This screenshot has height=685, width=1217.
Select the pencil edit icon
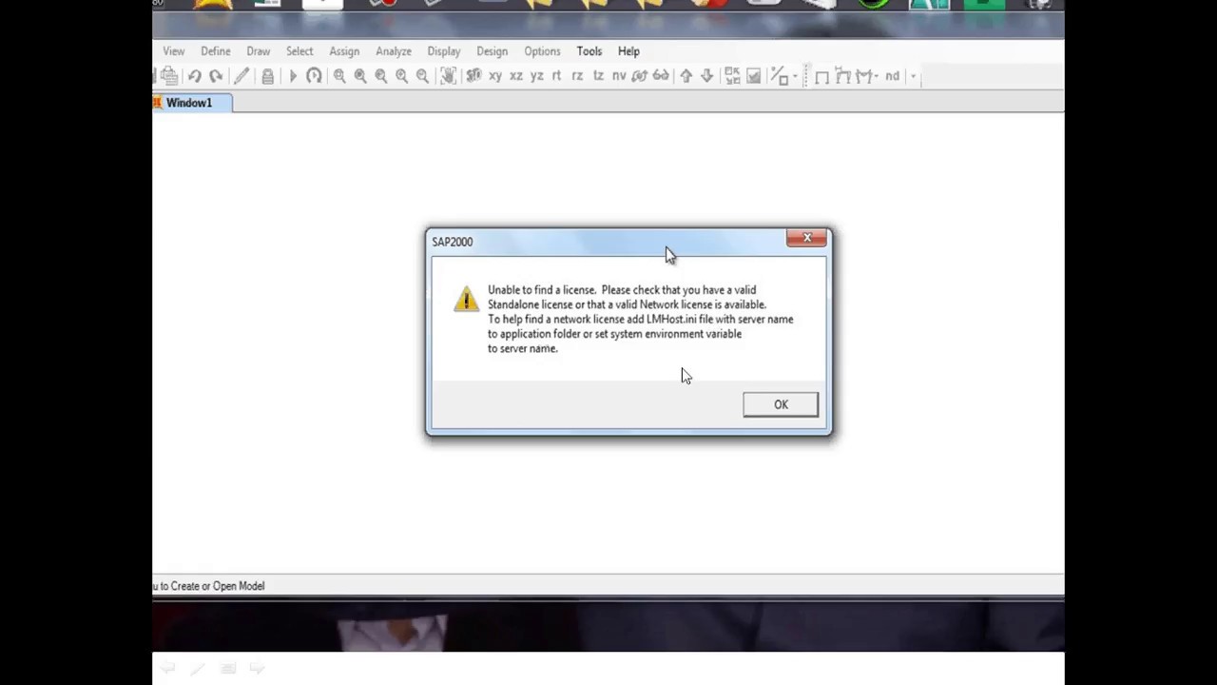coord(241,76)
